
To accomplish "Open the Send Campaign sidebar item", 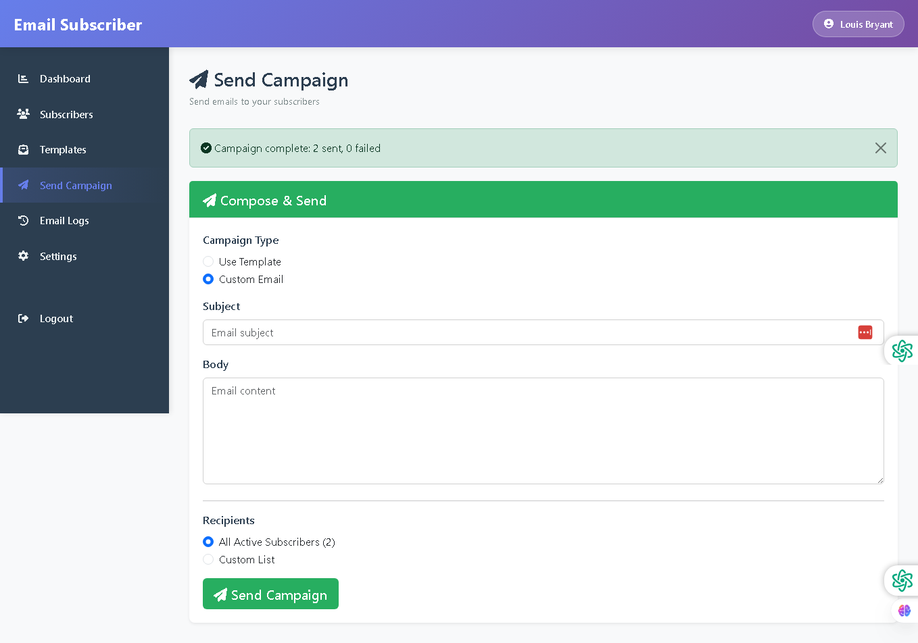I will click(x=76, y=186).
